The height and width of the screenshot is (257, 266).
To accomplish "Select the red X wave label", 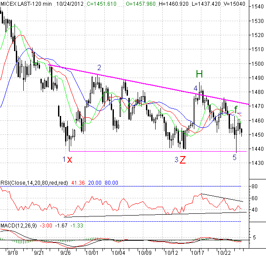I will pyautogui.click(x=69, y=160).
